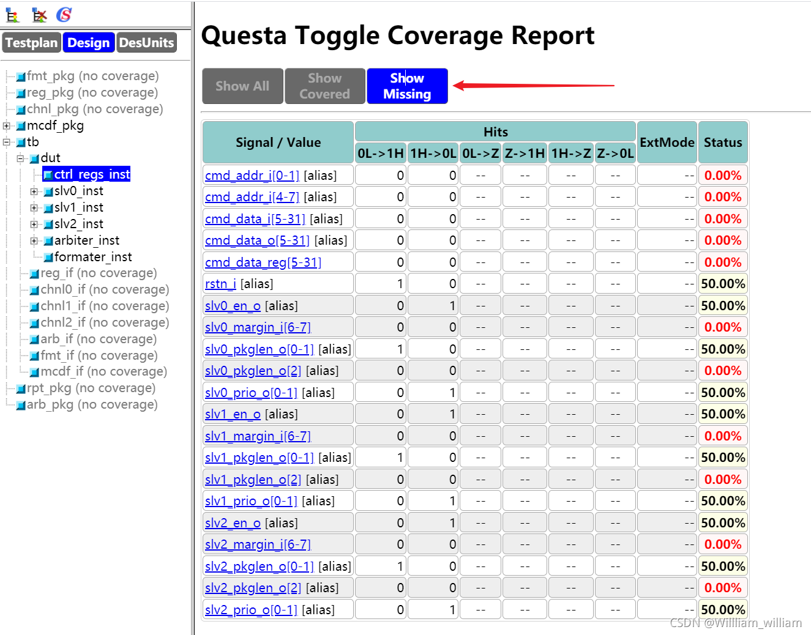Click the coverage report icon with traffic-light dots
The width and height of the screenshot is (811, 635).
click(12, 15)
